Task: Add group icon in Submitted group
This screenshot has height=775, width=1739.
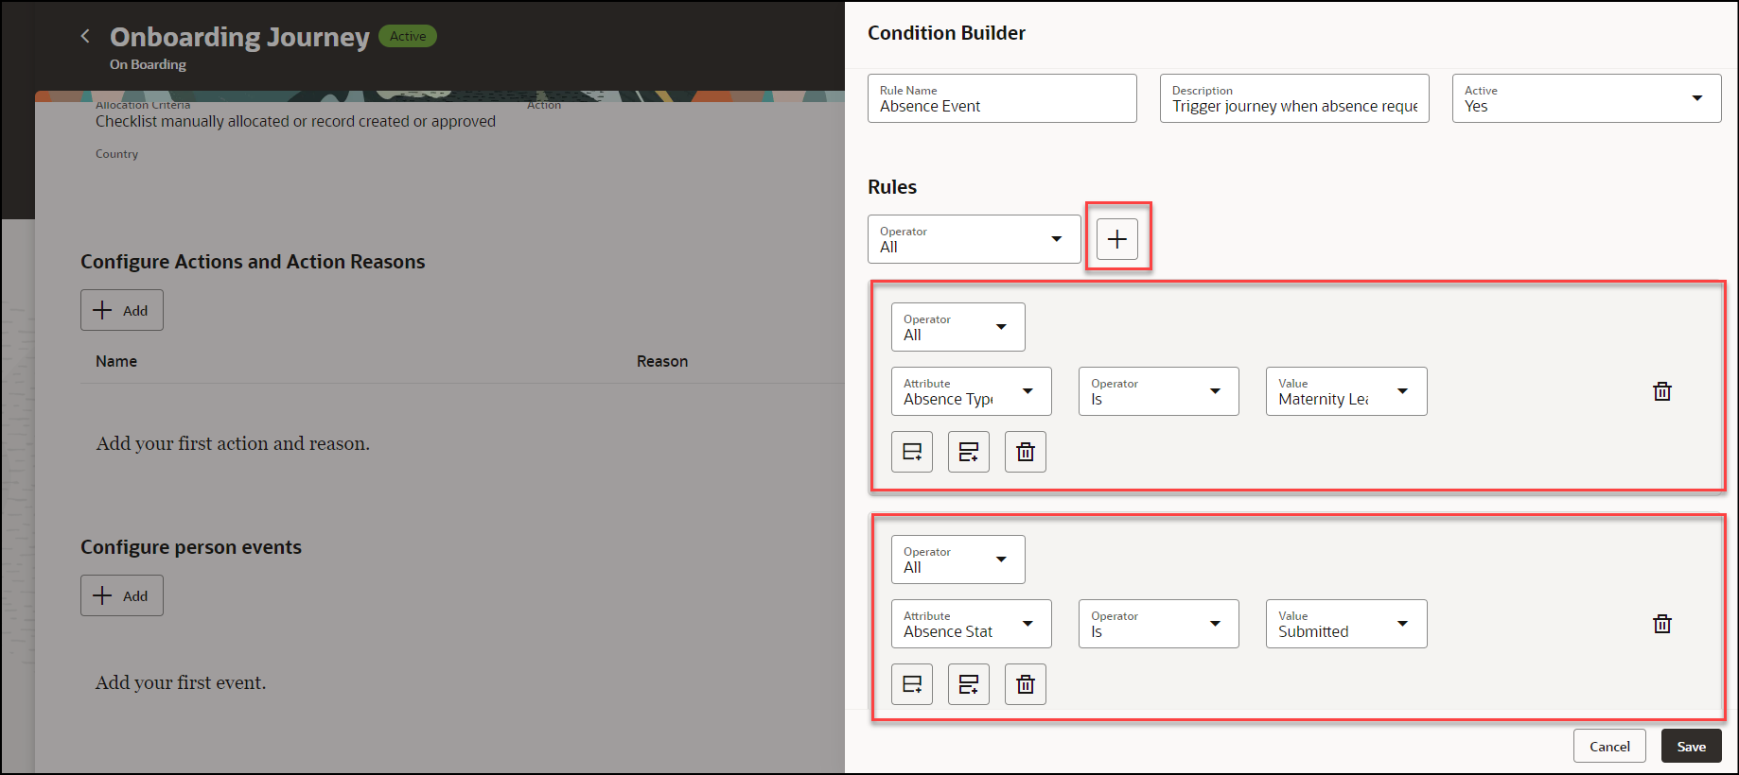Action: coord(969,684)
